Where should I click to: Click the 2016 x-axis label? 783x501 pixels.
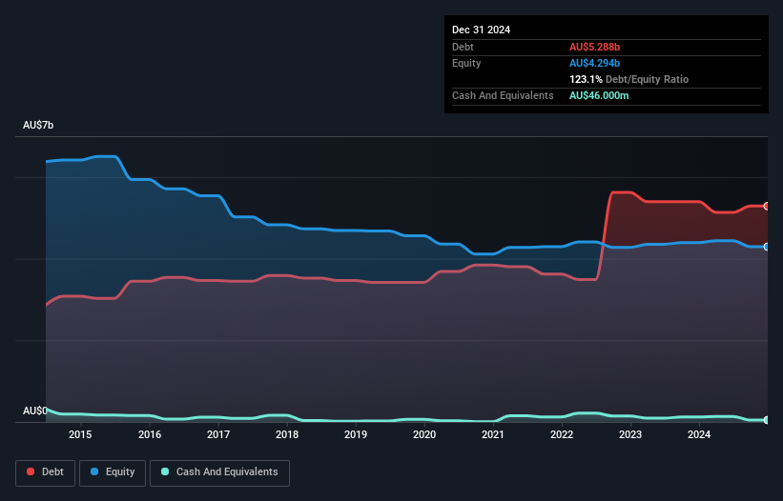point(150,434)
